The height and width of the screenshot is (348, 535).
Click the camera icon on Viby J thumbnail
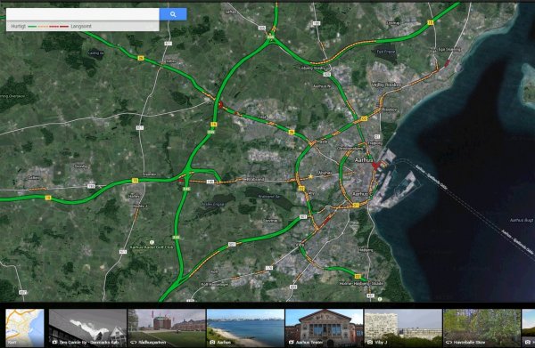pos(370,342)
